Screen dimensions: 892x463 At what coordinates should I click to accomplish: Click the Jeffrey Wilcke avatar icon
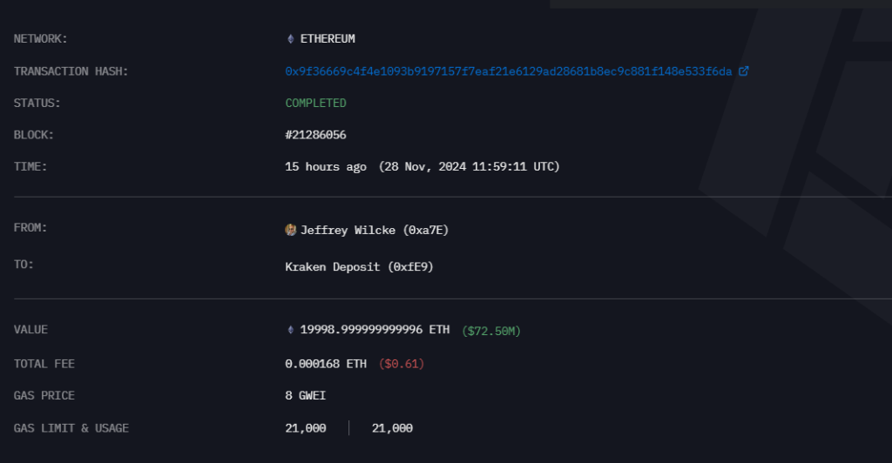[291, 230]
